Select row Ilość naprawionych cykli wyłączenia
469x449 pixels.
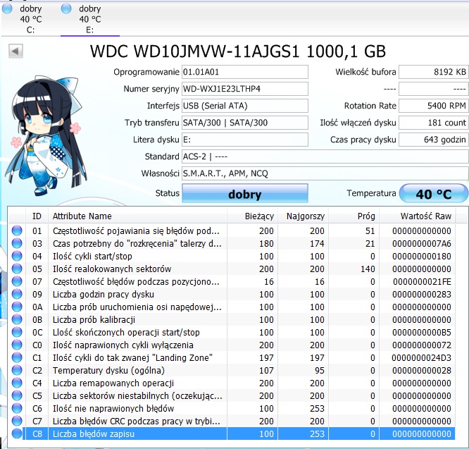[x=232, y=345]
